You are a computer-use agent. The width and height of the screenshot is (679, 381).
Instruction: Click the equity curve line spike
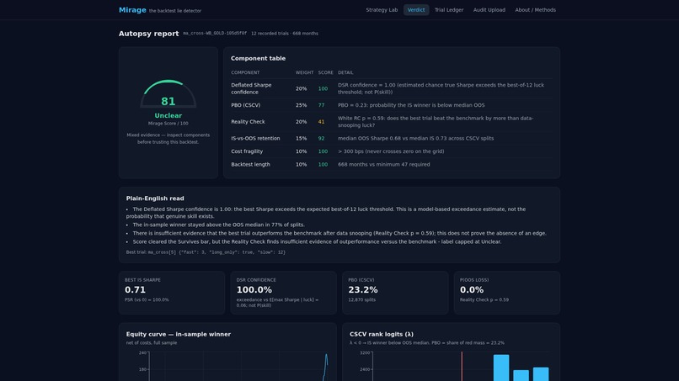click(x=326, y=367)
